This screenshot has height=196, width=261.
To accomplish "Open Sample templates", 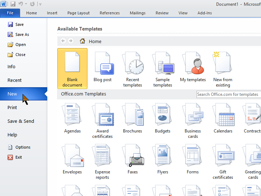I will tap(163, 69).
